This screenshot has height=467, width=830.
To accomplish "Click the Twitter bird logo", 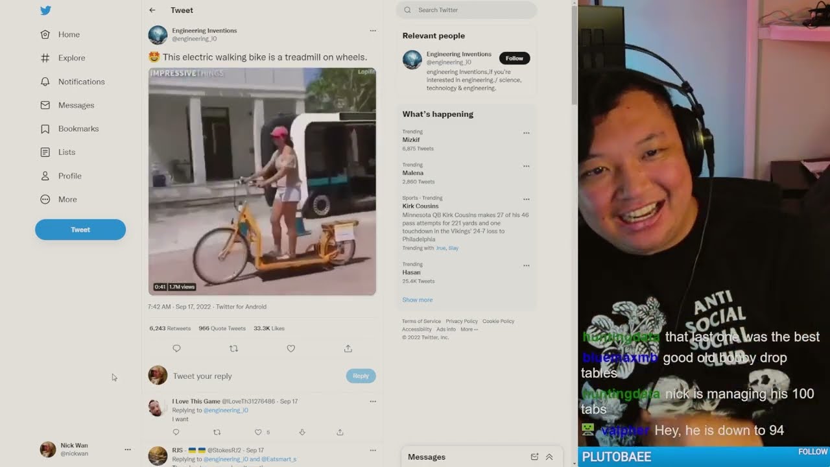I will point(45,10).
